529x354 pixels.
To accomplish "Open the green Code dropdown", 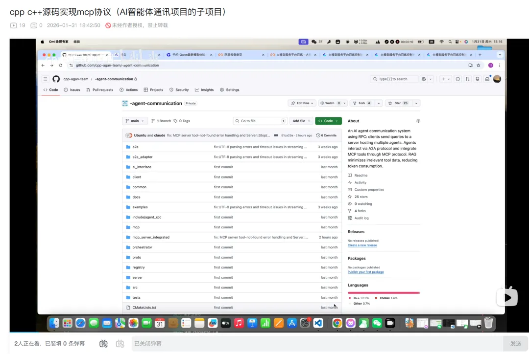I will (328, 121).
